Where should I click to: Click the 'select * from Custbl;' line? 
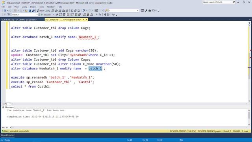coord(31,87)
